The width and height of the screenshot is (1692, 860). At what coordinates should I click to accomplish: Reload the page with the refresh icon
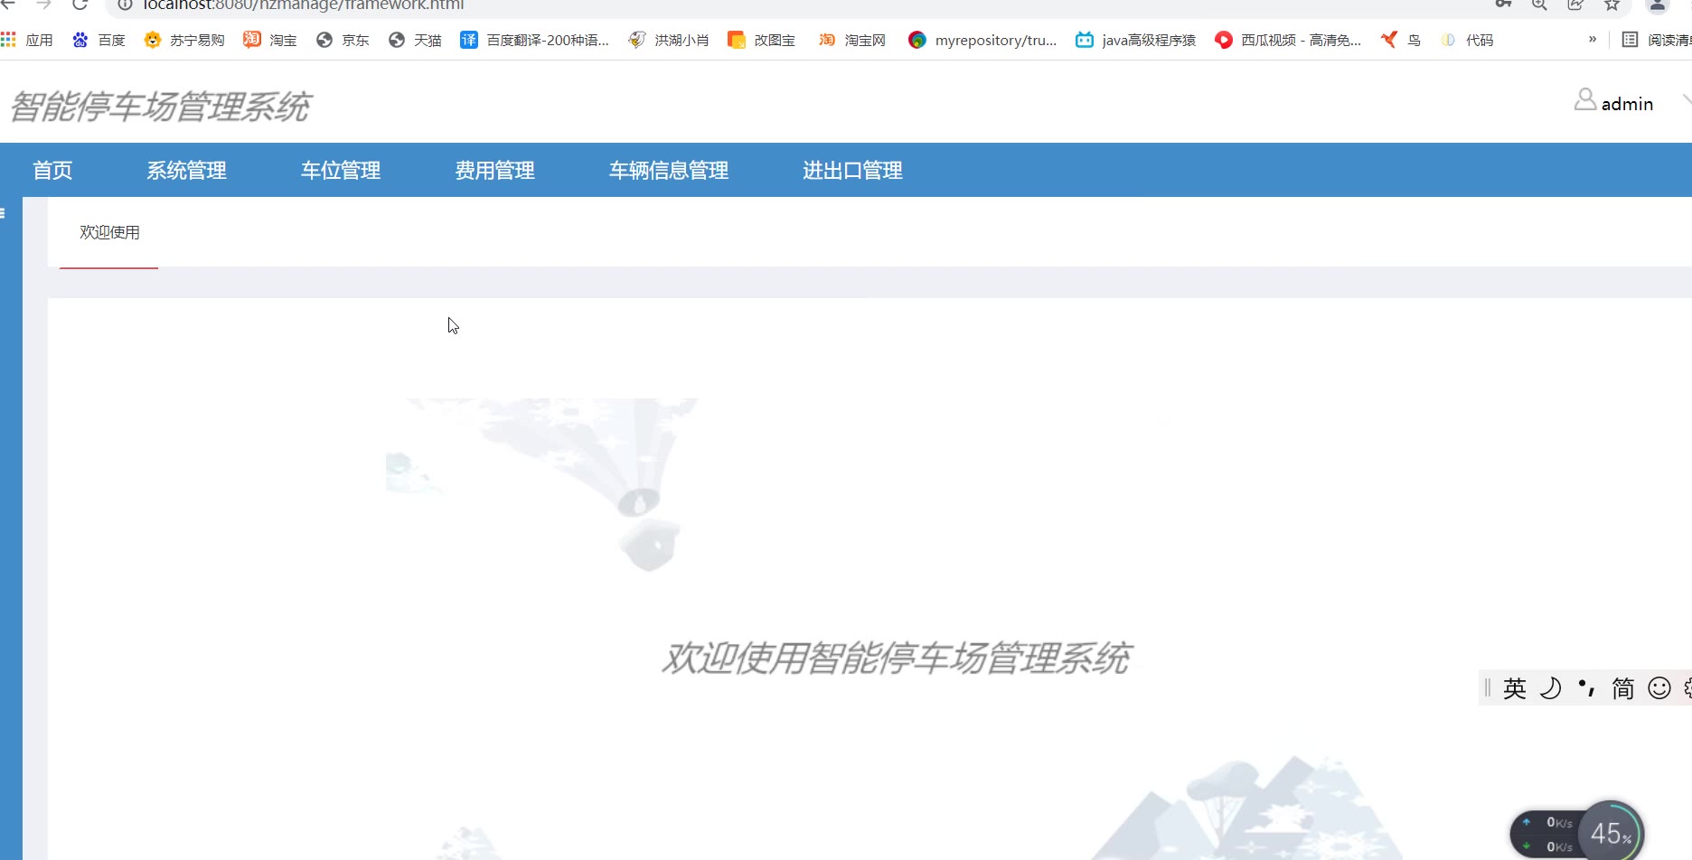pyautogui.click(x=80, y=5)
